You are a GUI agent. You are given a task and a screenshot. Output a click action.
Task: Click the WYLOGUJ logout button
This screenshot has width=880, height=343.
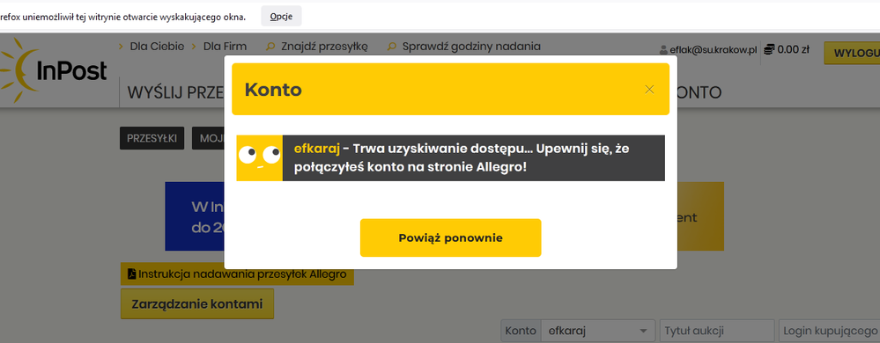point(852,54)
